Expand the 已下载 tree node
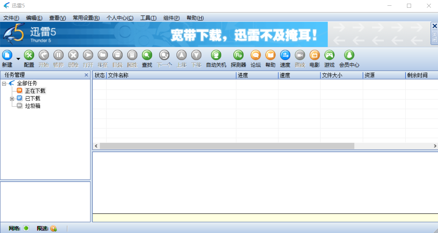The image size is (438, 233). click(x=12, y=99)
